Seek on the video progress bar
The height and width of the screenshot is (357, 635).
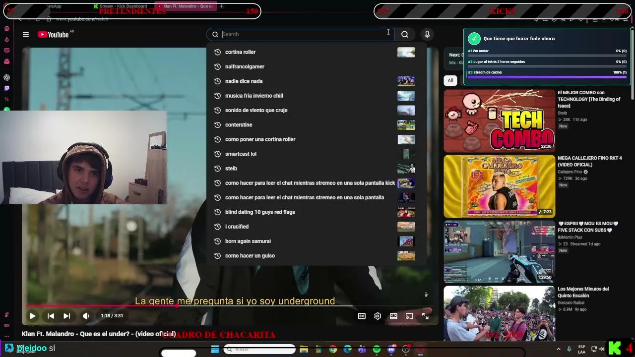click(x=229, y=306)
